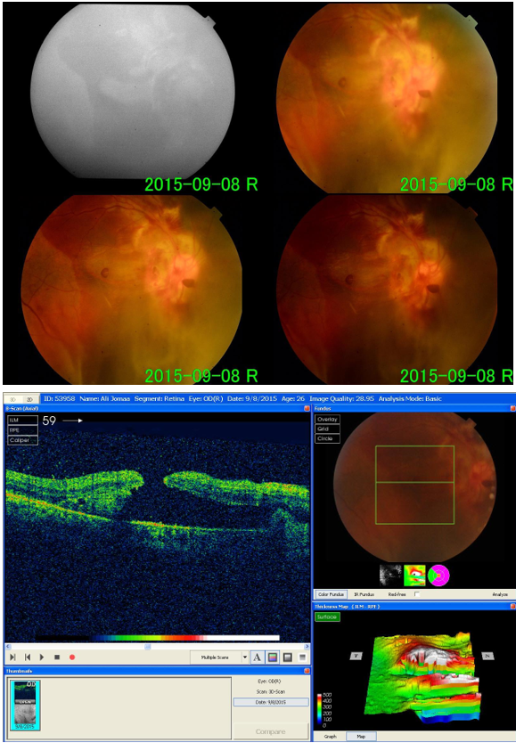Tick the checkbox next to Red-free

[417, 594]
